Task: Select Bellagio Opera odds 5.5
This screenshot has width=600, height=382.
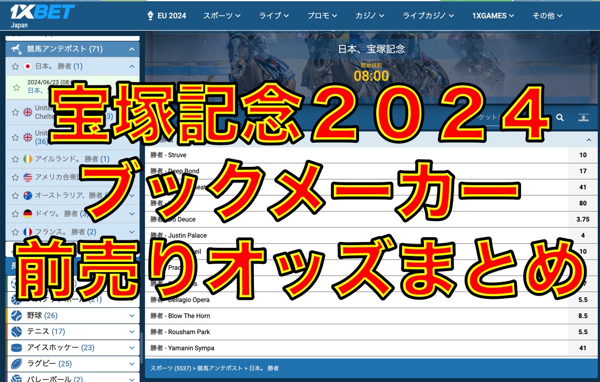Action: coord(583,300)
